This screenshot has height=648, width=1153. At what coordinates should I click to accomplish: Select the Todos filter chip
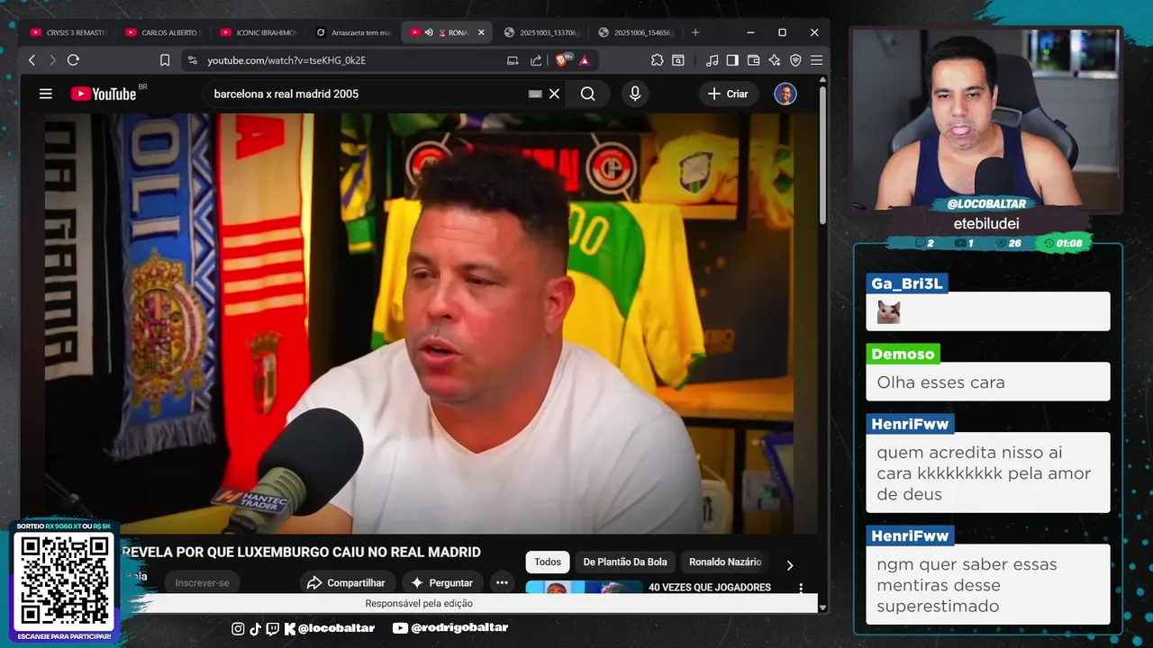[x=548, y=562]
